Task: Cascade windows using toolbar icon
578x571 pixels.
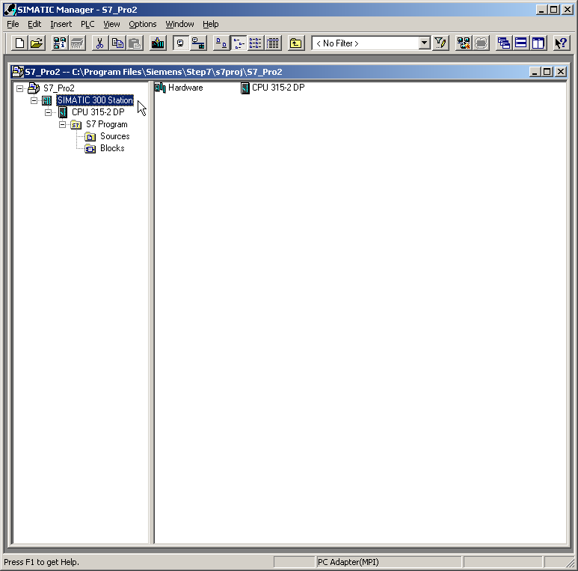Action: coord(503,43)
